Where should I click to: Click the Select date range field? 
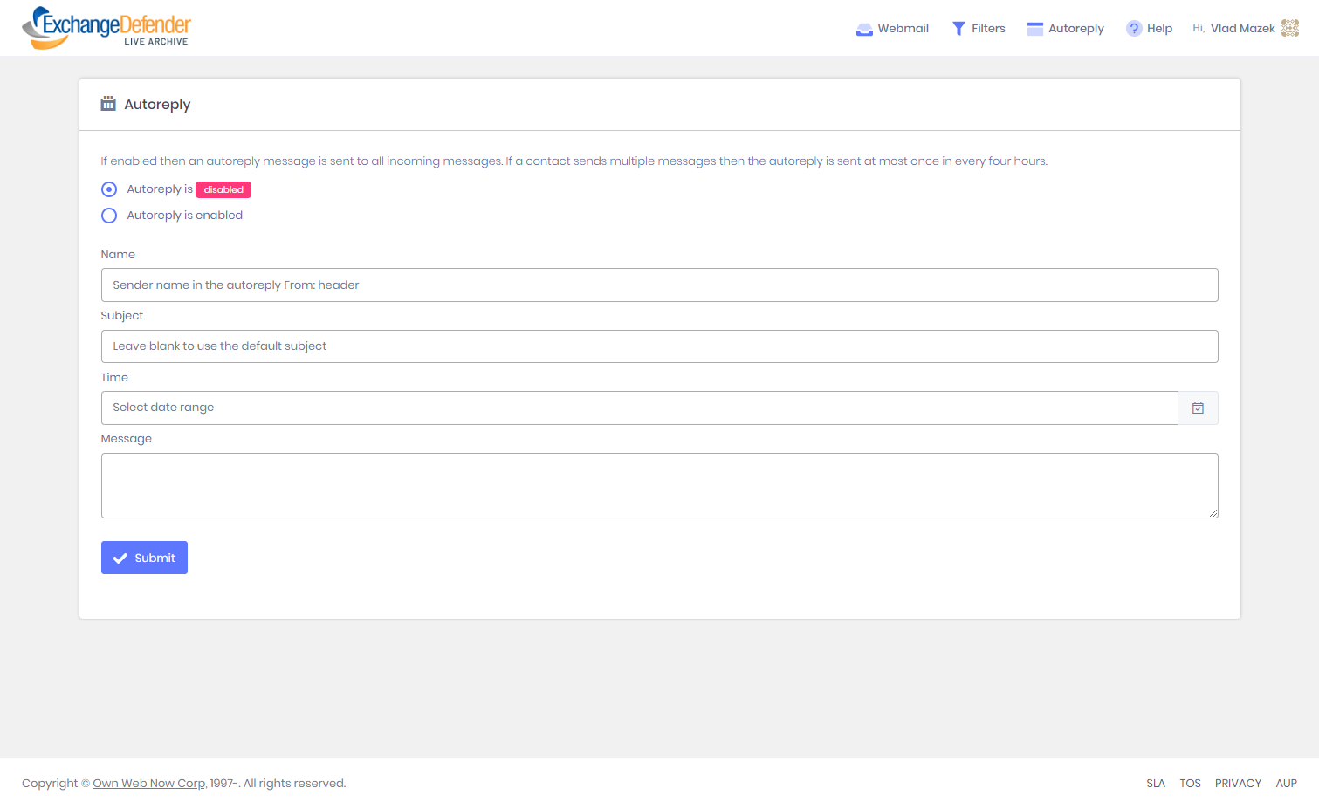pyautogui.click(x=639, y=408)
